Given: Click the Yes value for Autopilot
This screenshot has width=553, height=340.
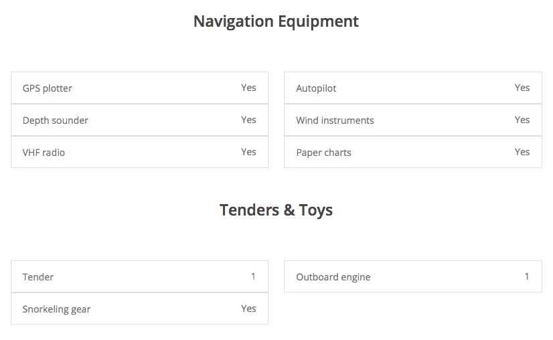Looking at the screenshot, I should click(x=522, y=88).
